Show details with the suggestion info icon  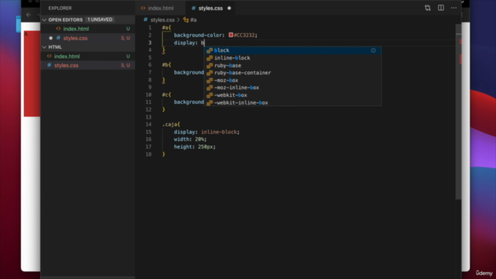[374, 50]
